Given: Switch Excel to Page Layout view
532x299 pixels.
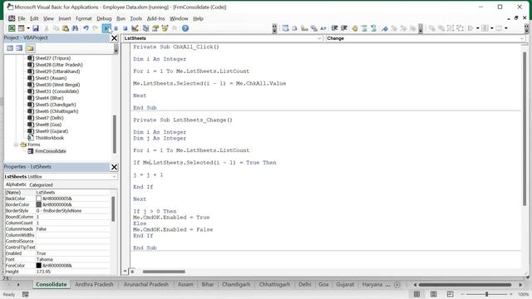Looking at the screenshot, I should (x=434, y=294).
